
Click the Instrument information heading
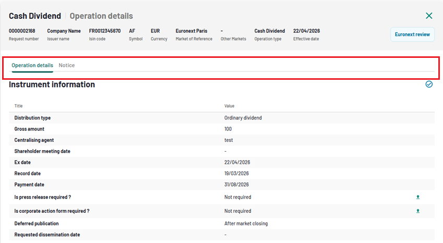(x=52, y=84)
